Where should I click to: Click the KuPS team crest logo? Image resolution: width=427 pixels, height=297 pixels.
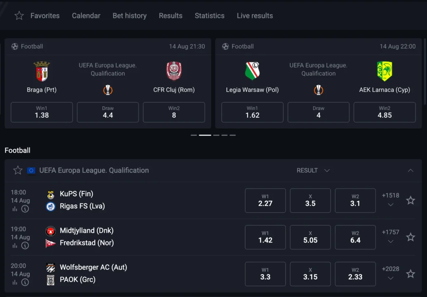[50, 194]
